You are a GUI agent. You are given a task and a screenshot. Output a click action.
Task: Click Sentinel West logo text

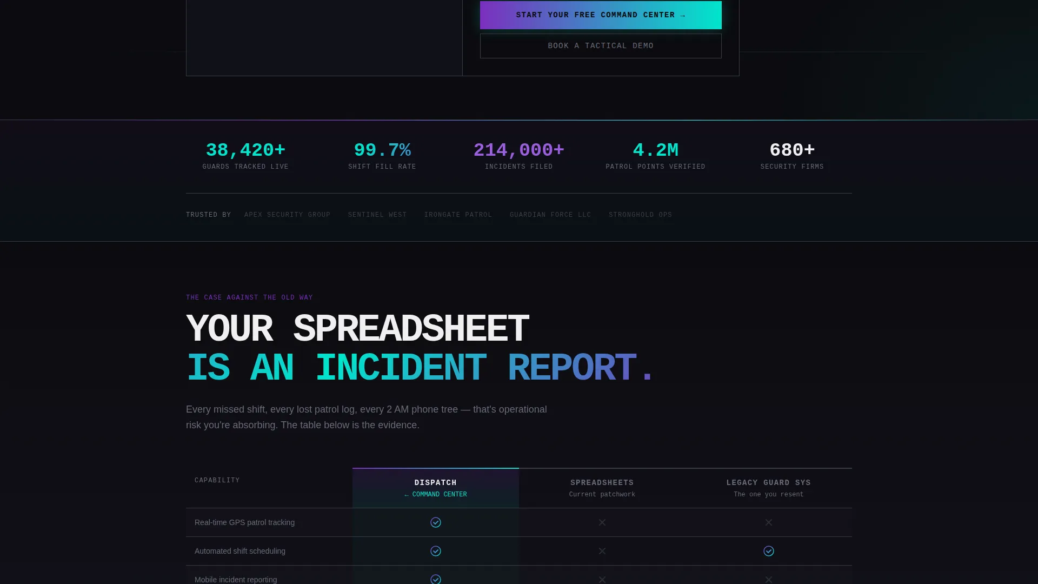click(377, 215)
